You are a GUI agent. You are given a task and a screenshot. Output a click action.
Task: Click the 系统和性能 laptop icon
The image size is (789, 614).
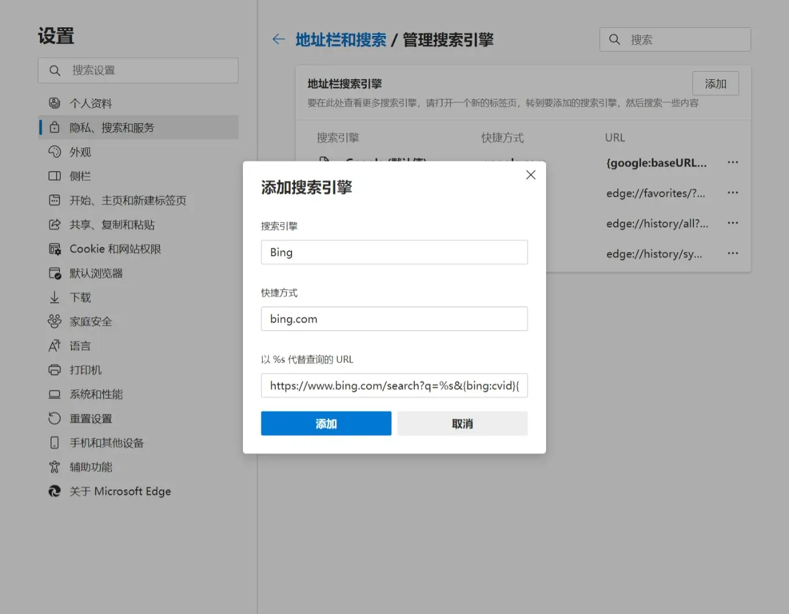coord(54,394)
